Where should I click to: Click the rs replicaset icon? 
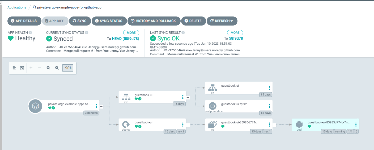pyautogui.click(x=212, y=124)
